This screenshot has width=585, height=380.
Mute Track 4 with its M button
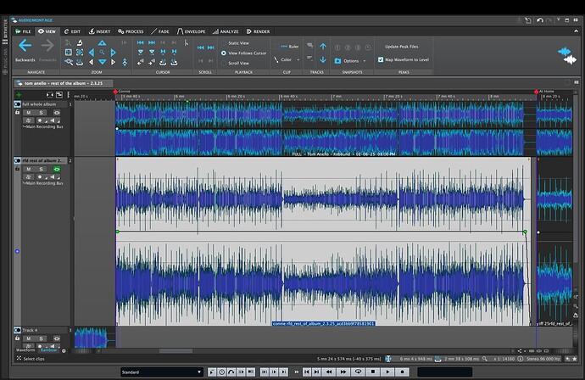point(28,338)
